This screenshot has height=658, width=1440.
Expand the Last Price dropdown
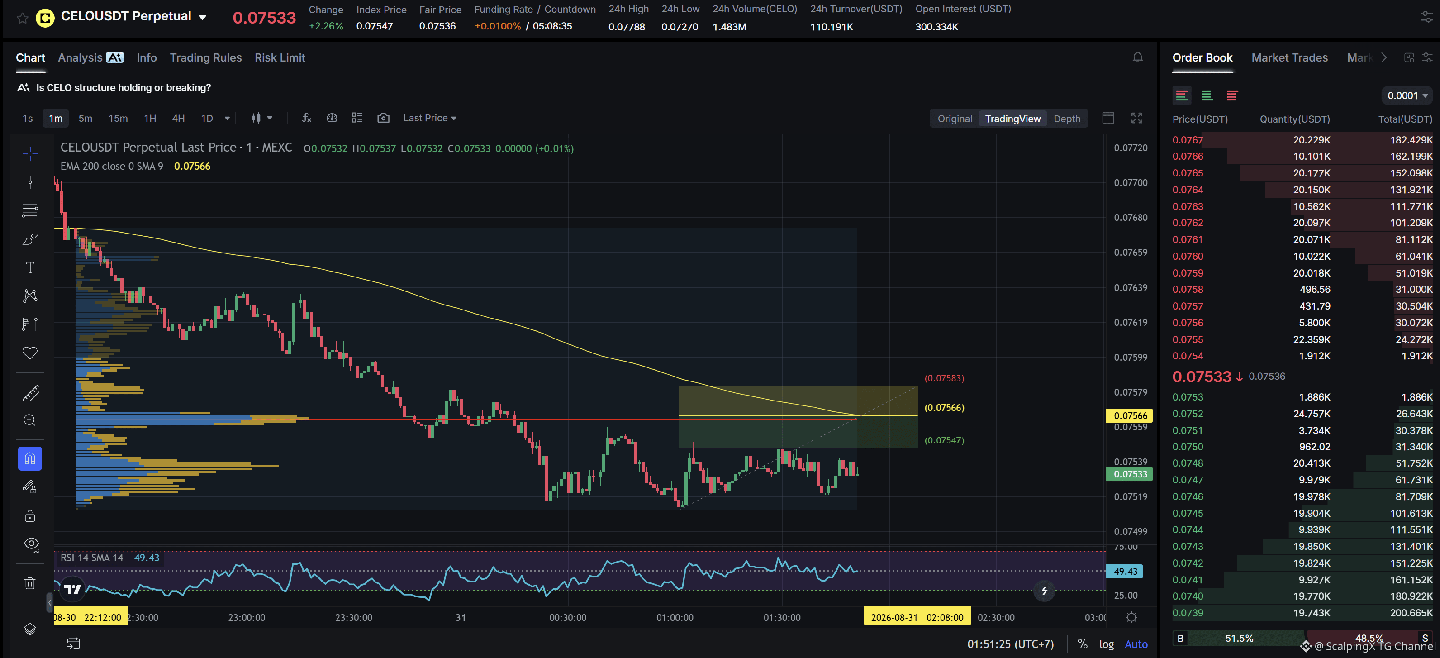pyautogui.click(x=429, y=118)
